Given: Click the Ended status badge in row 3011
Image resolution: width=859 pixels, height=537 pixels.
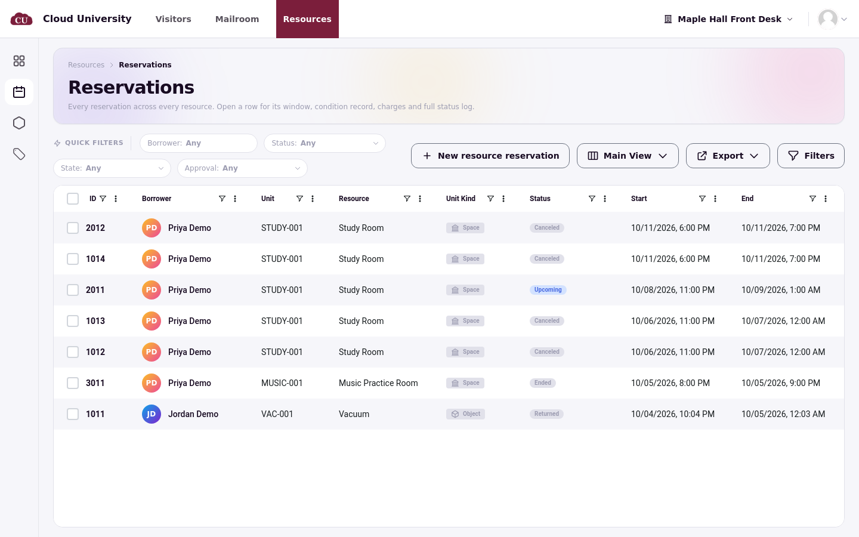Looking at the screenshot, I should pyautogui.click(x=543, y=383).
